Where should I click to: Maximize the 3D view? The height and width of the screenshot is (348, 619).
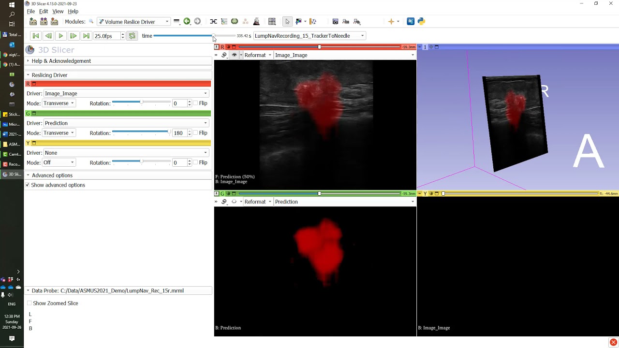[x=437, y=47]
